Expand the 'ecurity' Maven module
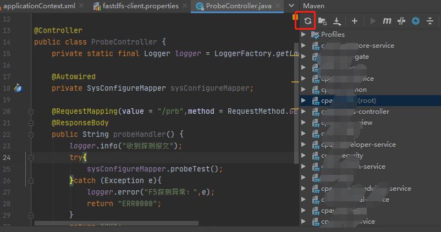Image resolution: width=441 pixels, height=232 pixels. point(304,155)
